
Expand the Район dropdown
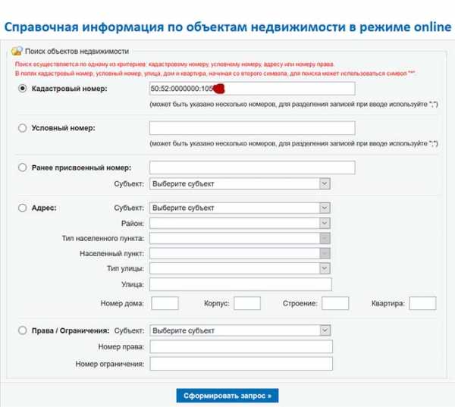[x=240, y=224]
